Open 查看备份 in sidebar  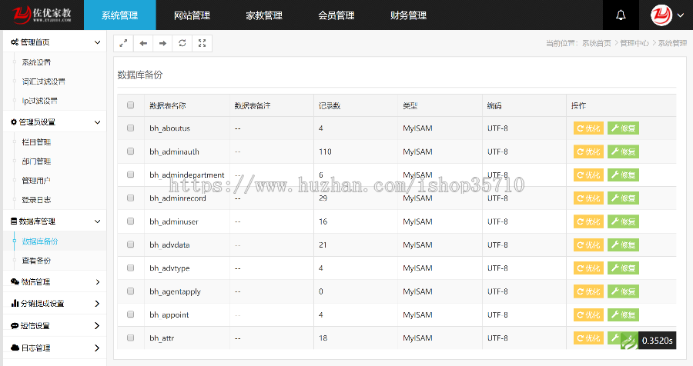tap(36, 261)
